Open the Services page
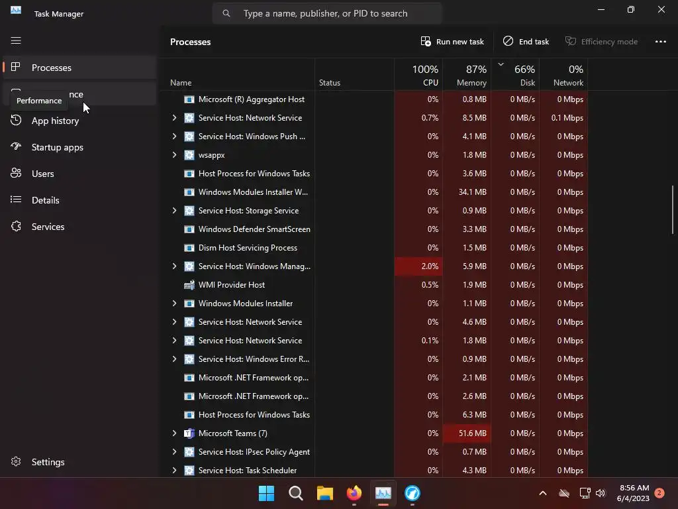Screen dimensions: 678x509 point(79,227)
